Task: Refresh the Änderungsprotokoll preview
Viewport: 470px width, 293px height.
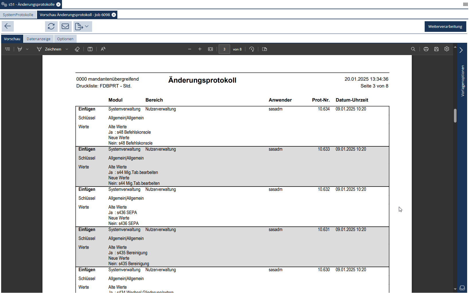Action: pyautogui.click(x=51, y=26)
